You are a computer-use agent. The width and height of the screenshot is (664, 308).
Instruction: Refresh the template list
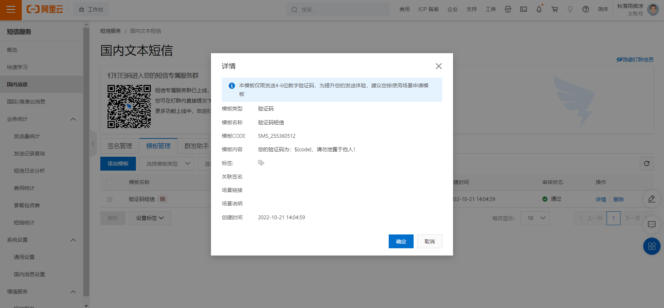tap(647, 164)
